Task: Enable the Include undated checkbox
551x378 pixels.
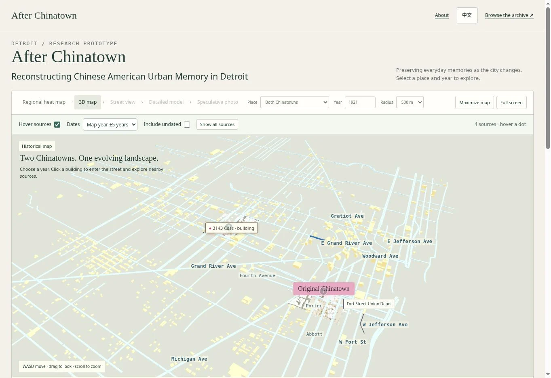Action: click(187, 124)
